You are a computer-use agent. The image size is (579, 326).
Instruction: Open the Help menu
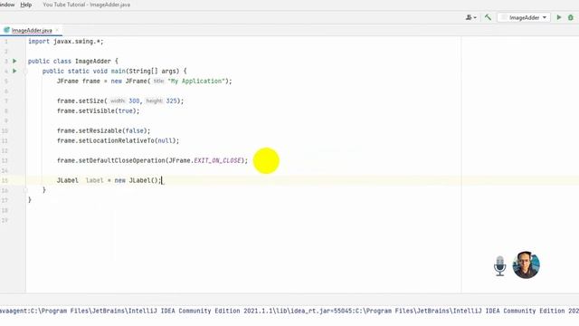(x=26, y=5)
